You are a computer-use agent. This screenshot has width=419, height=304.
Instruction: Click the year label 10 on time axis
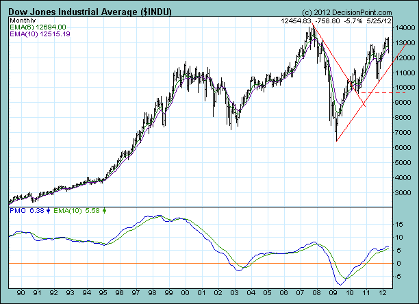(x=350, y=293)
